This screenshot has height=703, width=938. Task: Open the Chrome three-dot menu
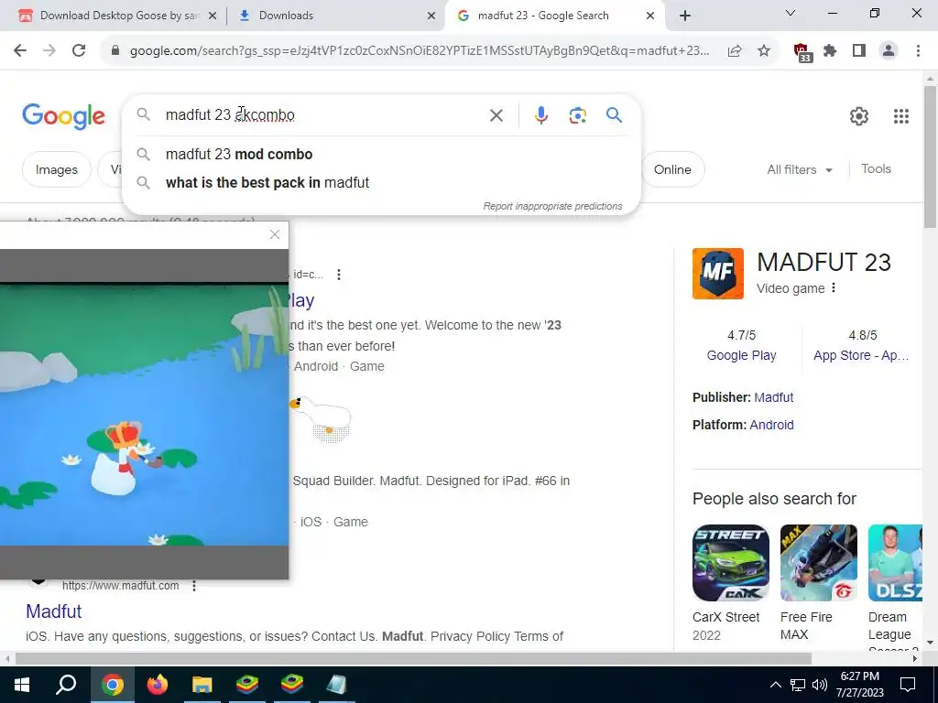918,51
